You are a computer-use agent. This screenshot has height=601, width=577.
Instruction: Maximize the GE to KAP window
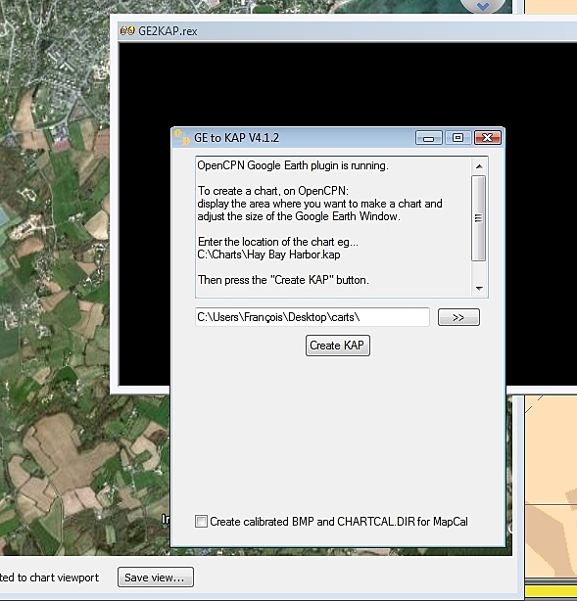457,138
